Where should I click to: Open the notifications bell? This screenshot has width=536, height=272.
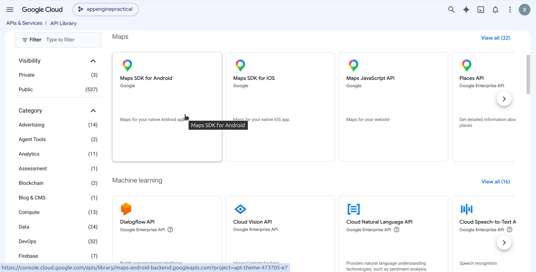[x=495, y=10]
